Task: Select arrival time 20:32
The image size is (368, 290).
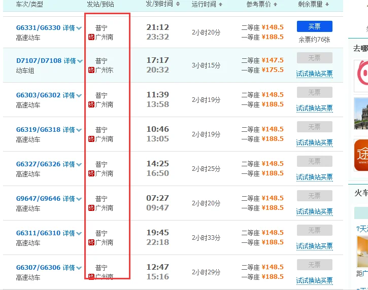Action: [158, 70]
